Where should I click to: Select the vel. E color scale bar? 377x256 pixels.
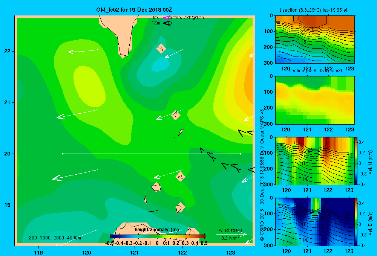(x=356, y=222)
